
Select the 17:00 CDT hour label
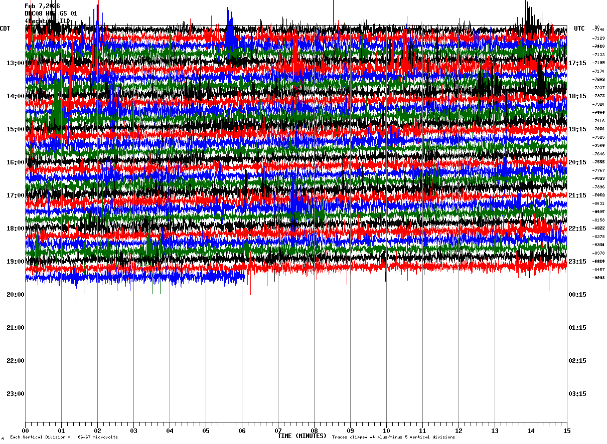click(x=16, y=195)
